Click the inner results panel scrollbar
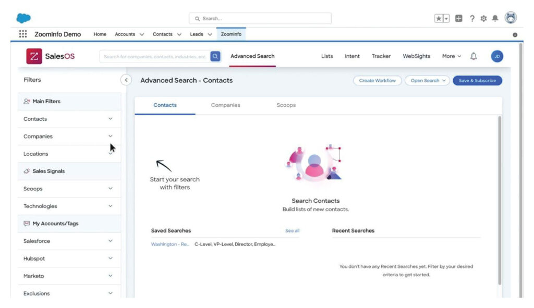Viewport: 534px width, 308px height. click(500, 201)
